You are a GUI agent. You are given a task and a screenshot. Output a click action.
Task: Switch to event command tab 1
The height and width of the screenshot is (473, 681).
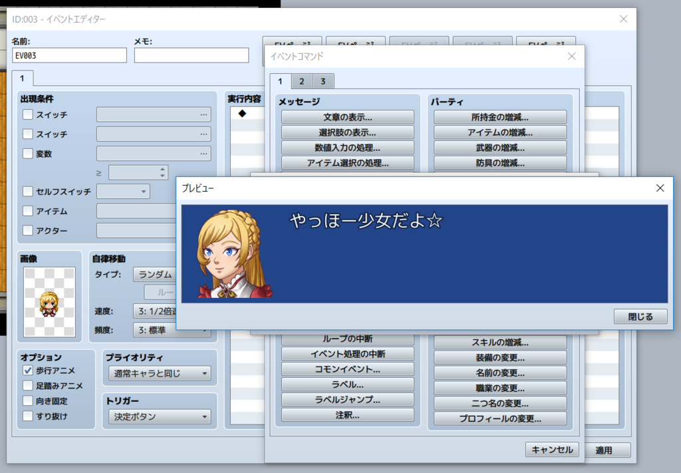point(280,81)
